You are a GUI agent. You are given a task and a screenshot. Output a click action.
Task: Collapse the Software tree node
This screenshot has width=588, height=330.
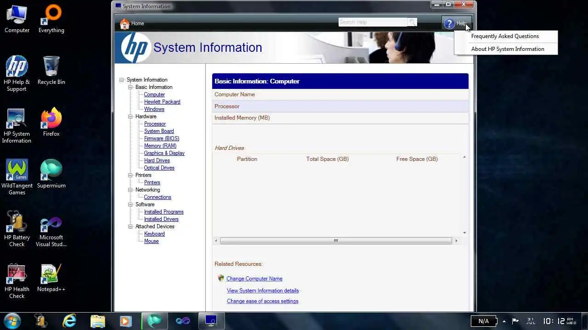point(130,204)
